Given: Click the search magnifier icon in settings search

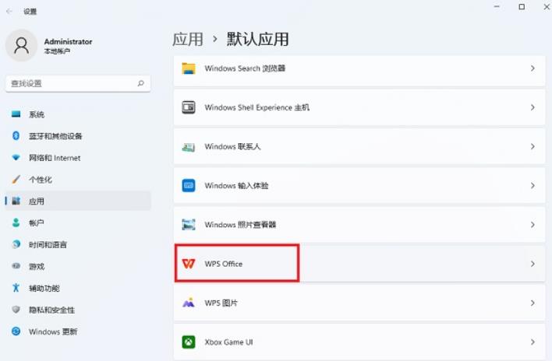Looking at the screenshot, I should point(141,83).
